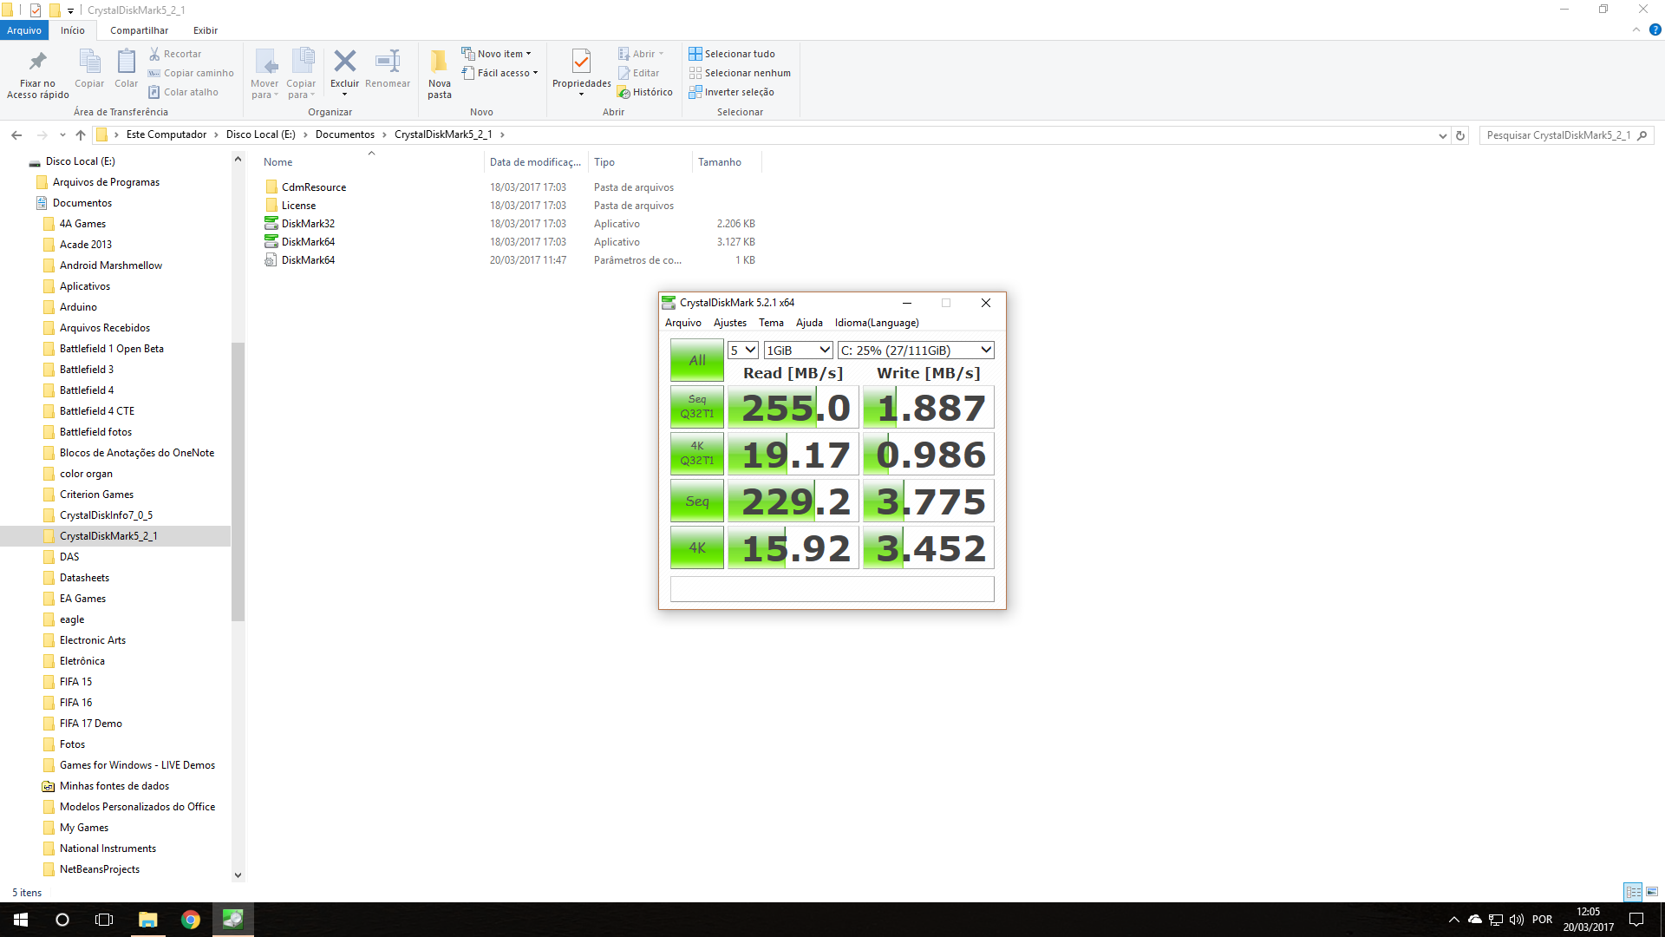Open the DiskMark32 application file
1665x937 pixels.
[308, 224]
